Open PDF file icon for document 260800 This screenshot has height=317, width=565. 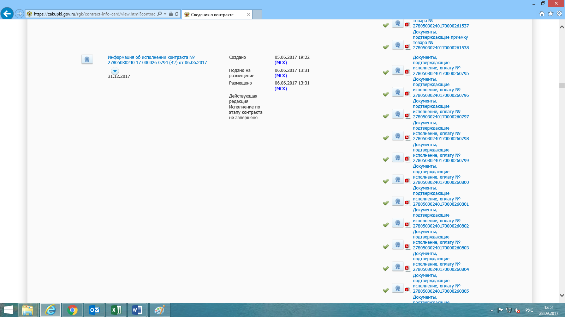pos(408,181)
